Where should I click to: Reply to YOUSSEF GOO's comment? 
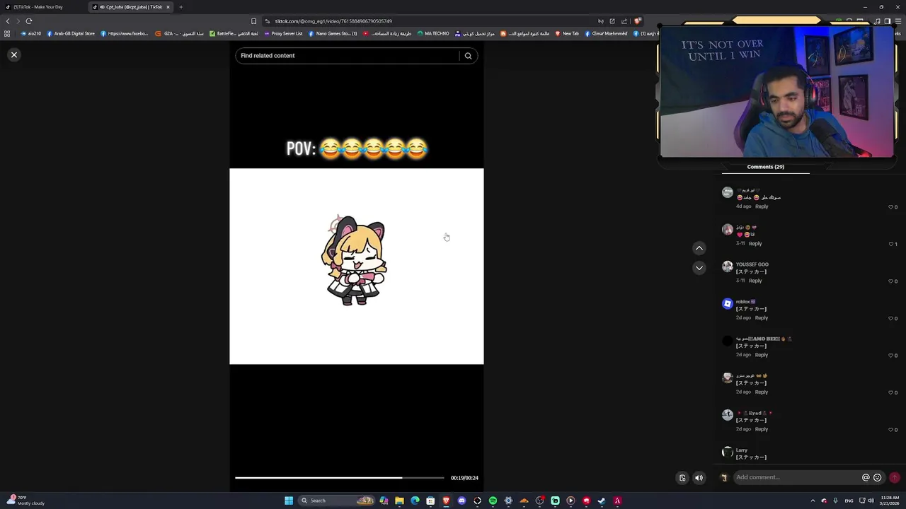coord(755,281)
